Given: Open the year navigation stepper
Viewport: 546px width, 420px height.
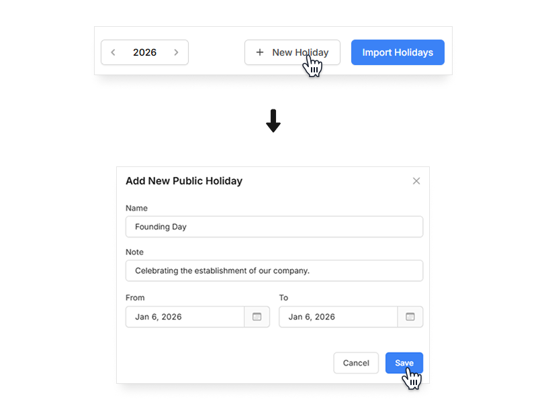Looking at the screenshot, I should [x=144, y=52].
